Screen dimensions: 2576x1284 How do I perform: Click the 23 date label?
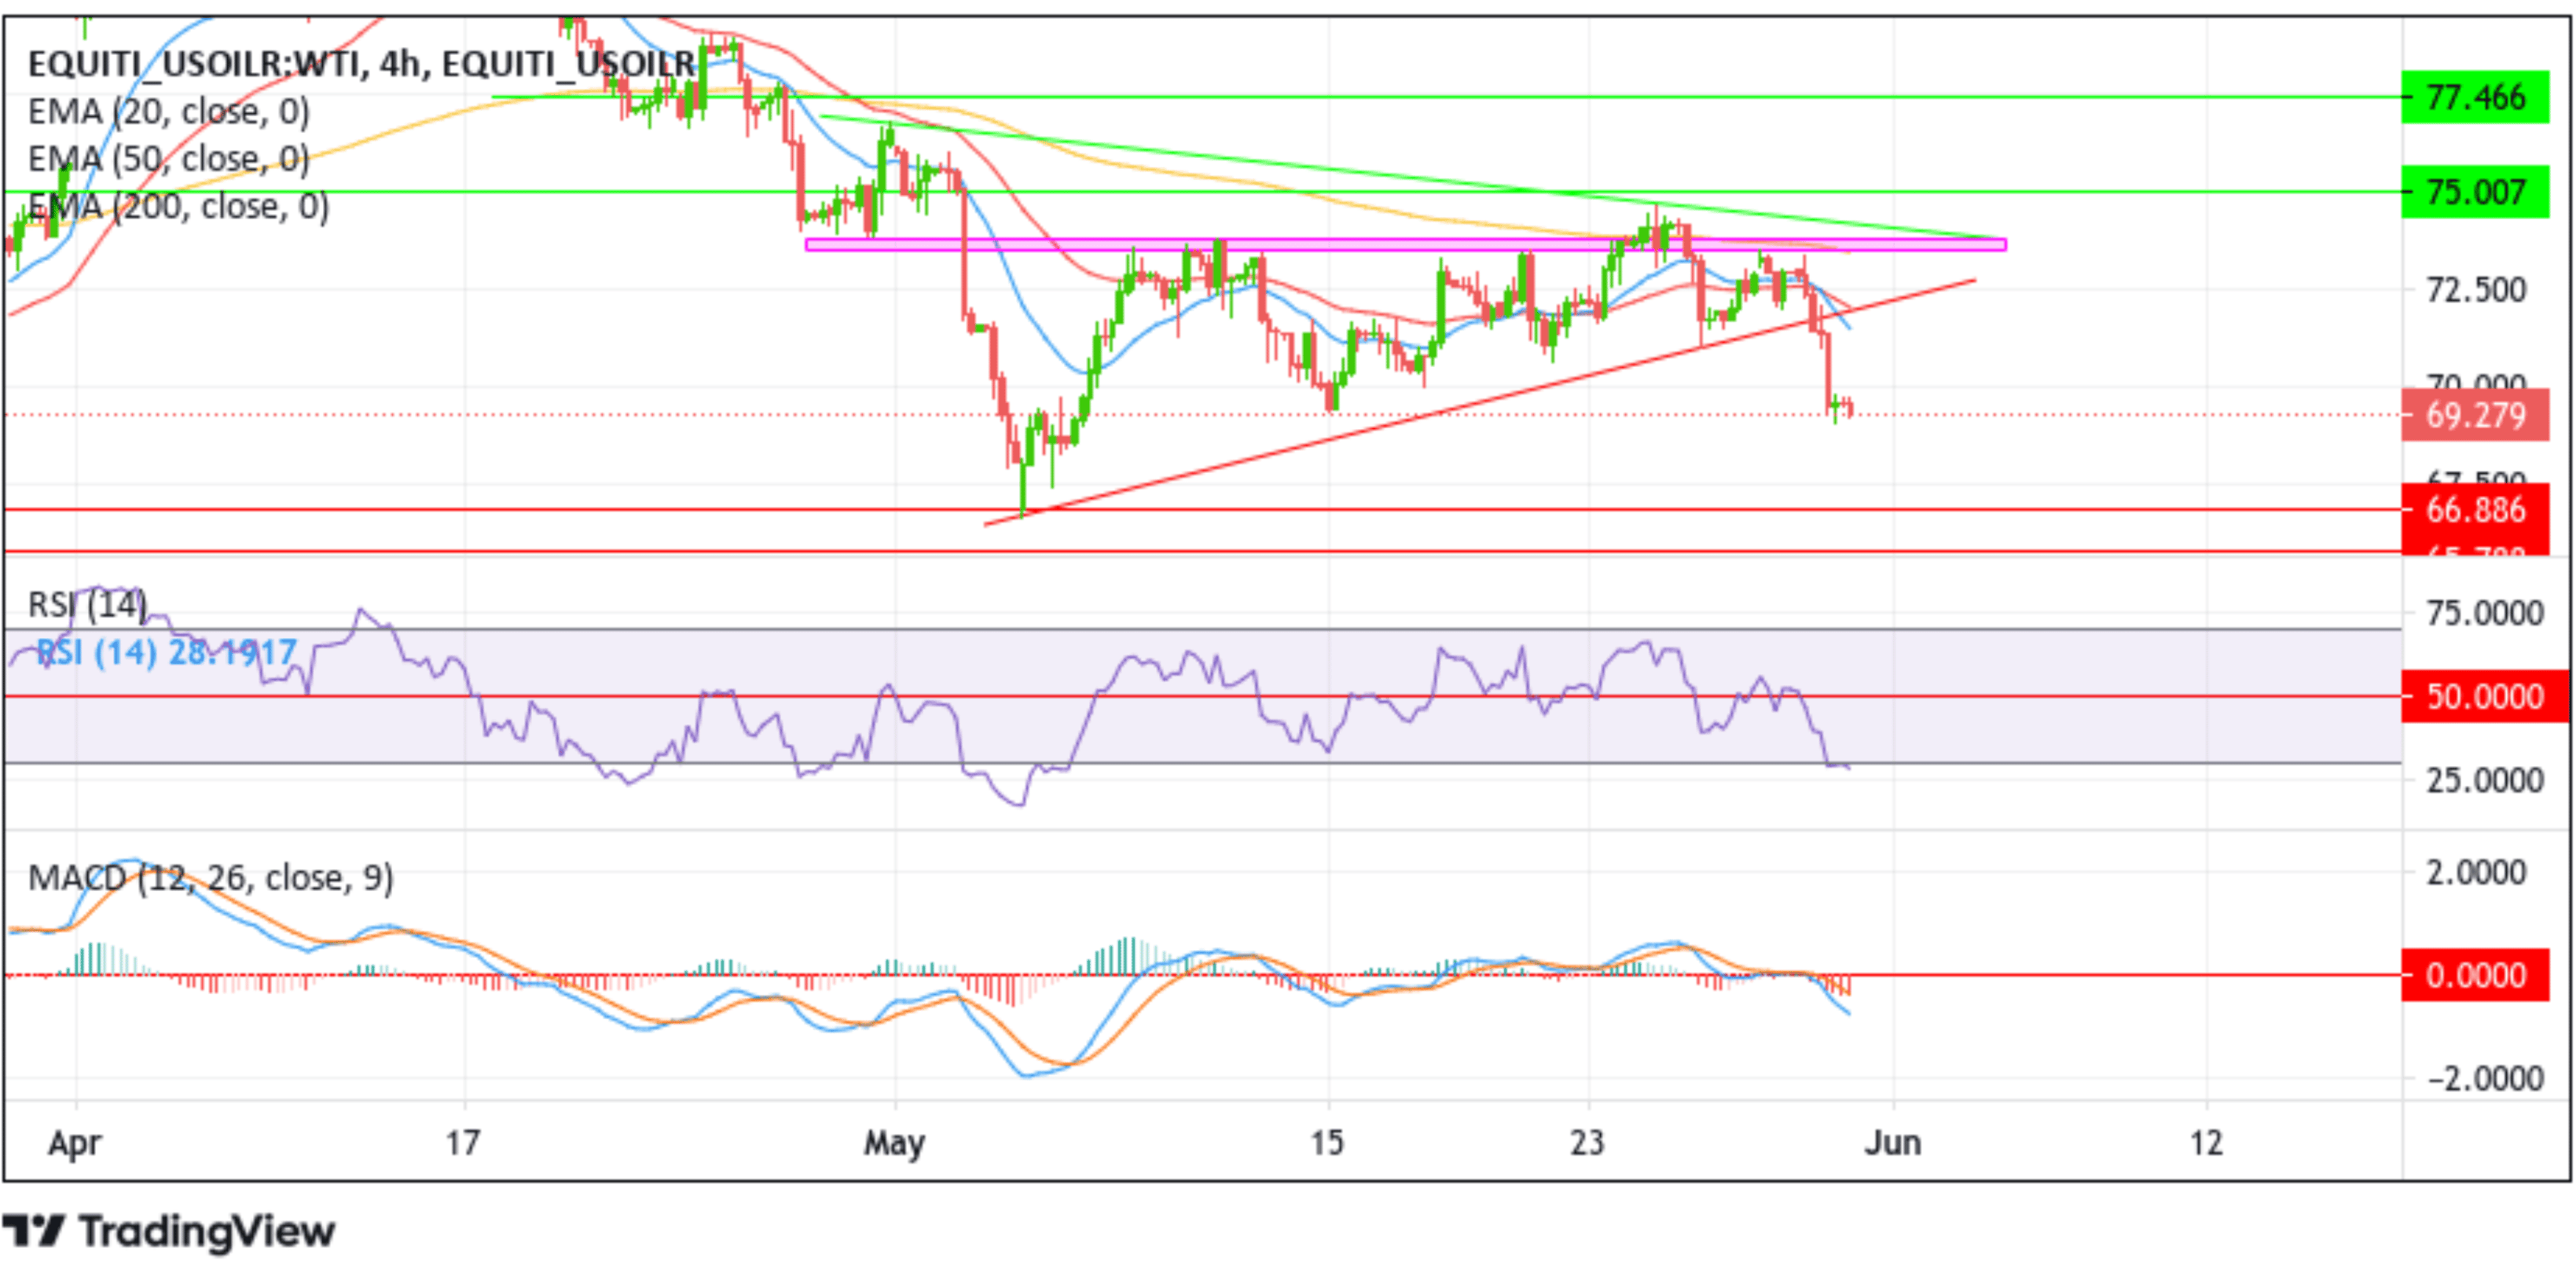coord(1587,1142)
